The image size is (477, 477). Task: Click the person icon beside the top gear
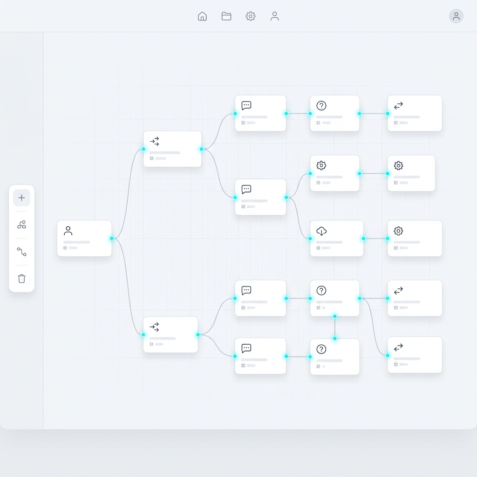275,16
